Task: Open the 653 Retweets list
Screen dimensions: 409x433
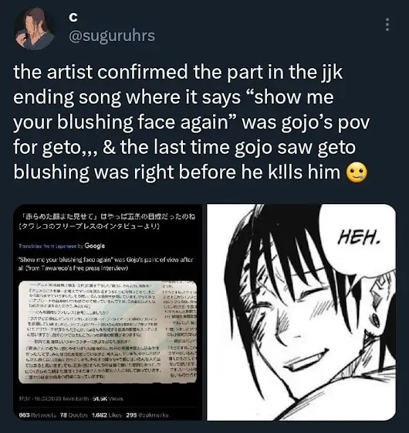Action: pos(37,415)
